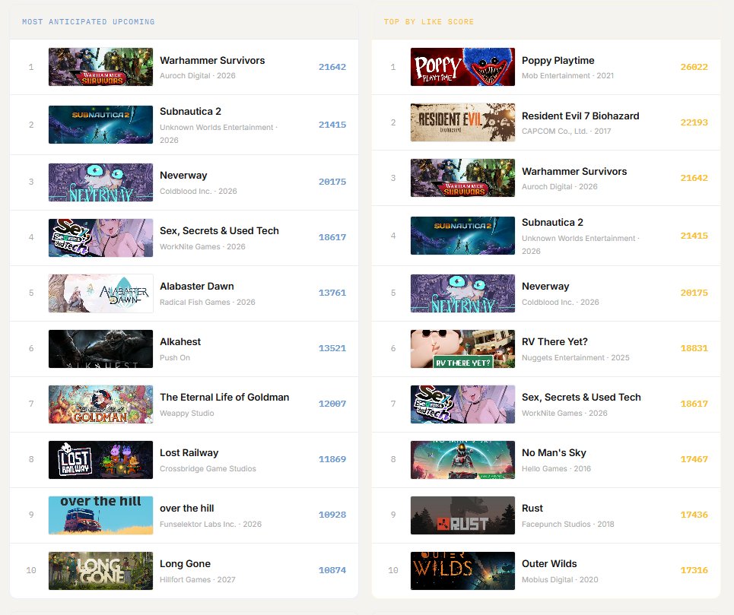
Task: Open The Eternal Life of Goldman title
Action: tap(224, 397)
